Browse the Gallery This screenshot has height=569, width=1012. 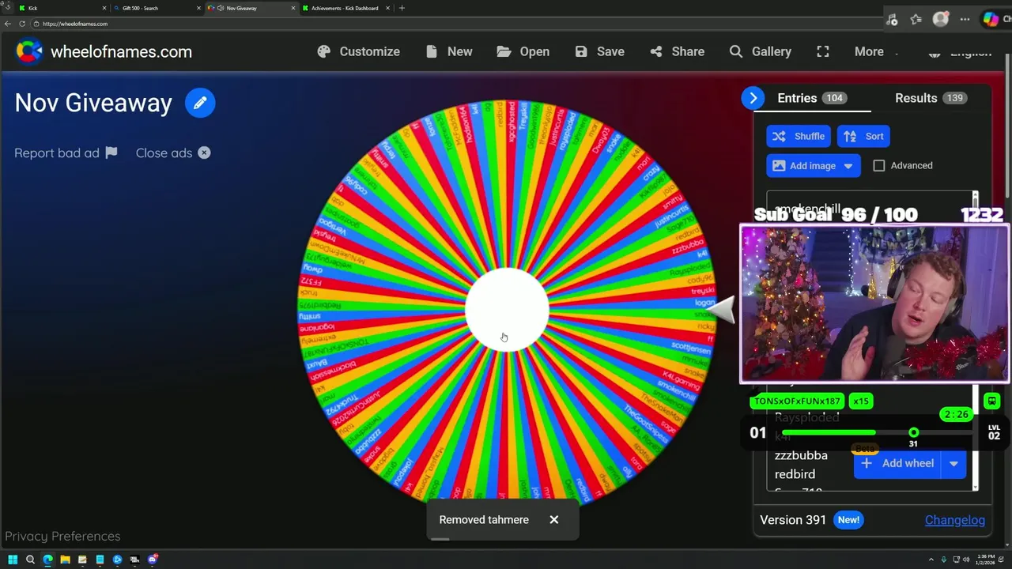pyautogui.click(x=760, y=51)
